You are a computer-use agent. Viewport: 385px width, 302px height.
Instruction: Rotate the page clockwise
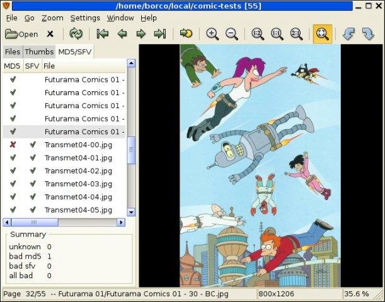368,34
